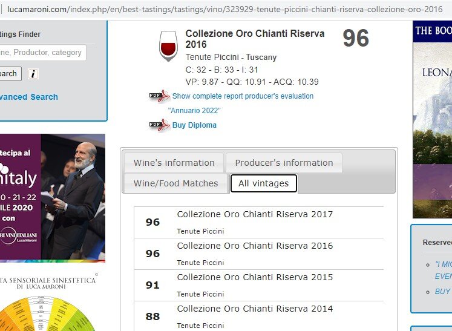
Task: Click the browser address bar URL
Action: pyautogui.click(x=225, y=9)
